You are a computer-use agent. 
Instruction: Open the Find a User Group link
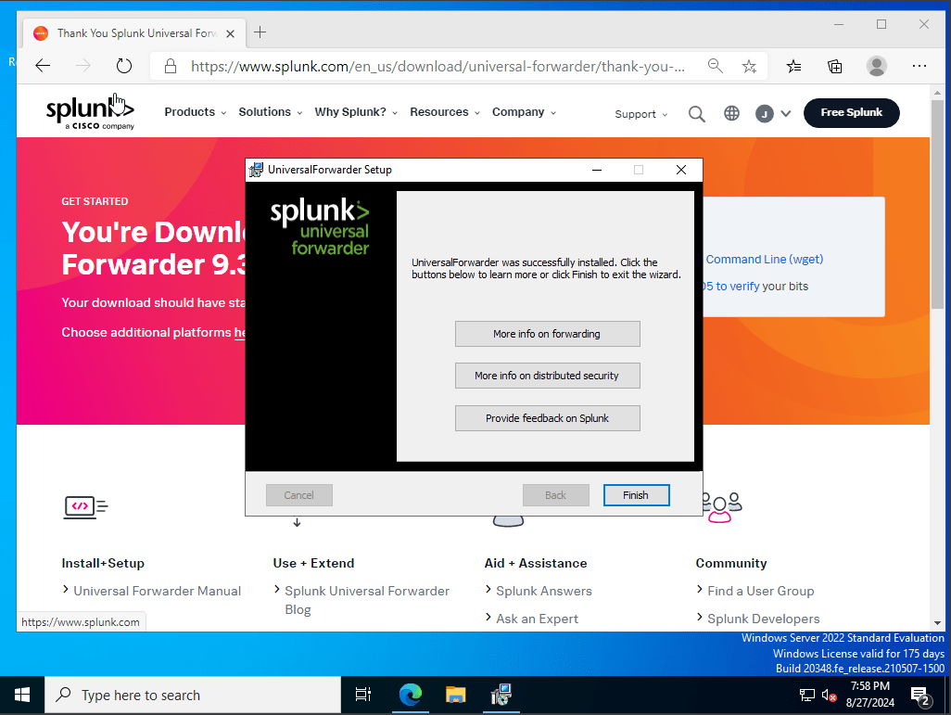[x=761, y=591]
